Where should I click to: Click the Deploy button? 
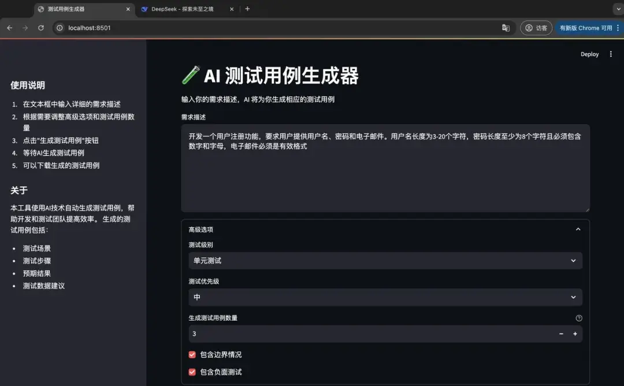pyautogui.click(x=589, y=54)
